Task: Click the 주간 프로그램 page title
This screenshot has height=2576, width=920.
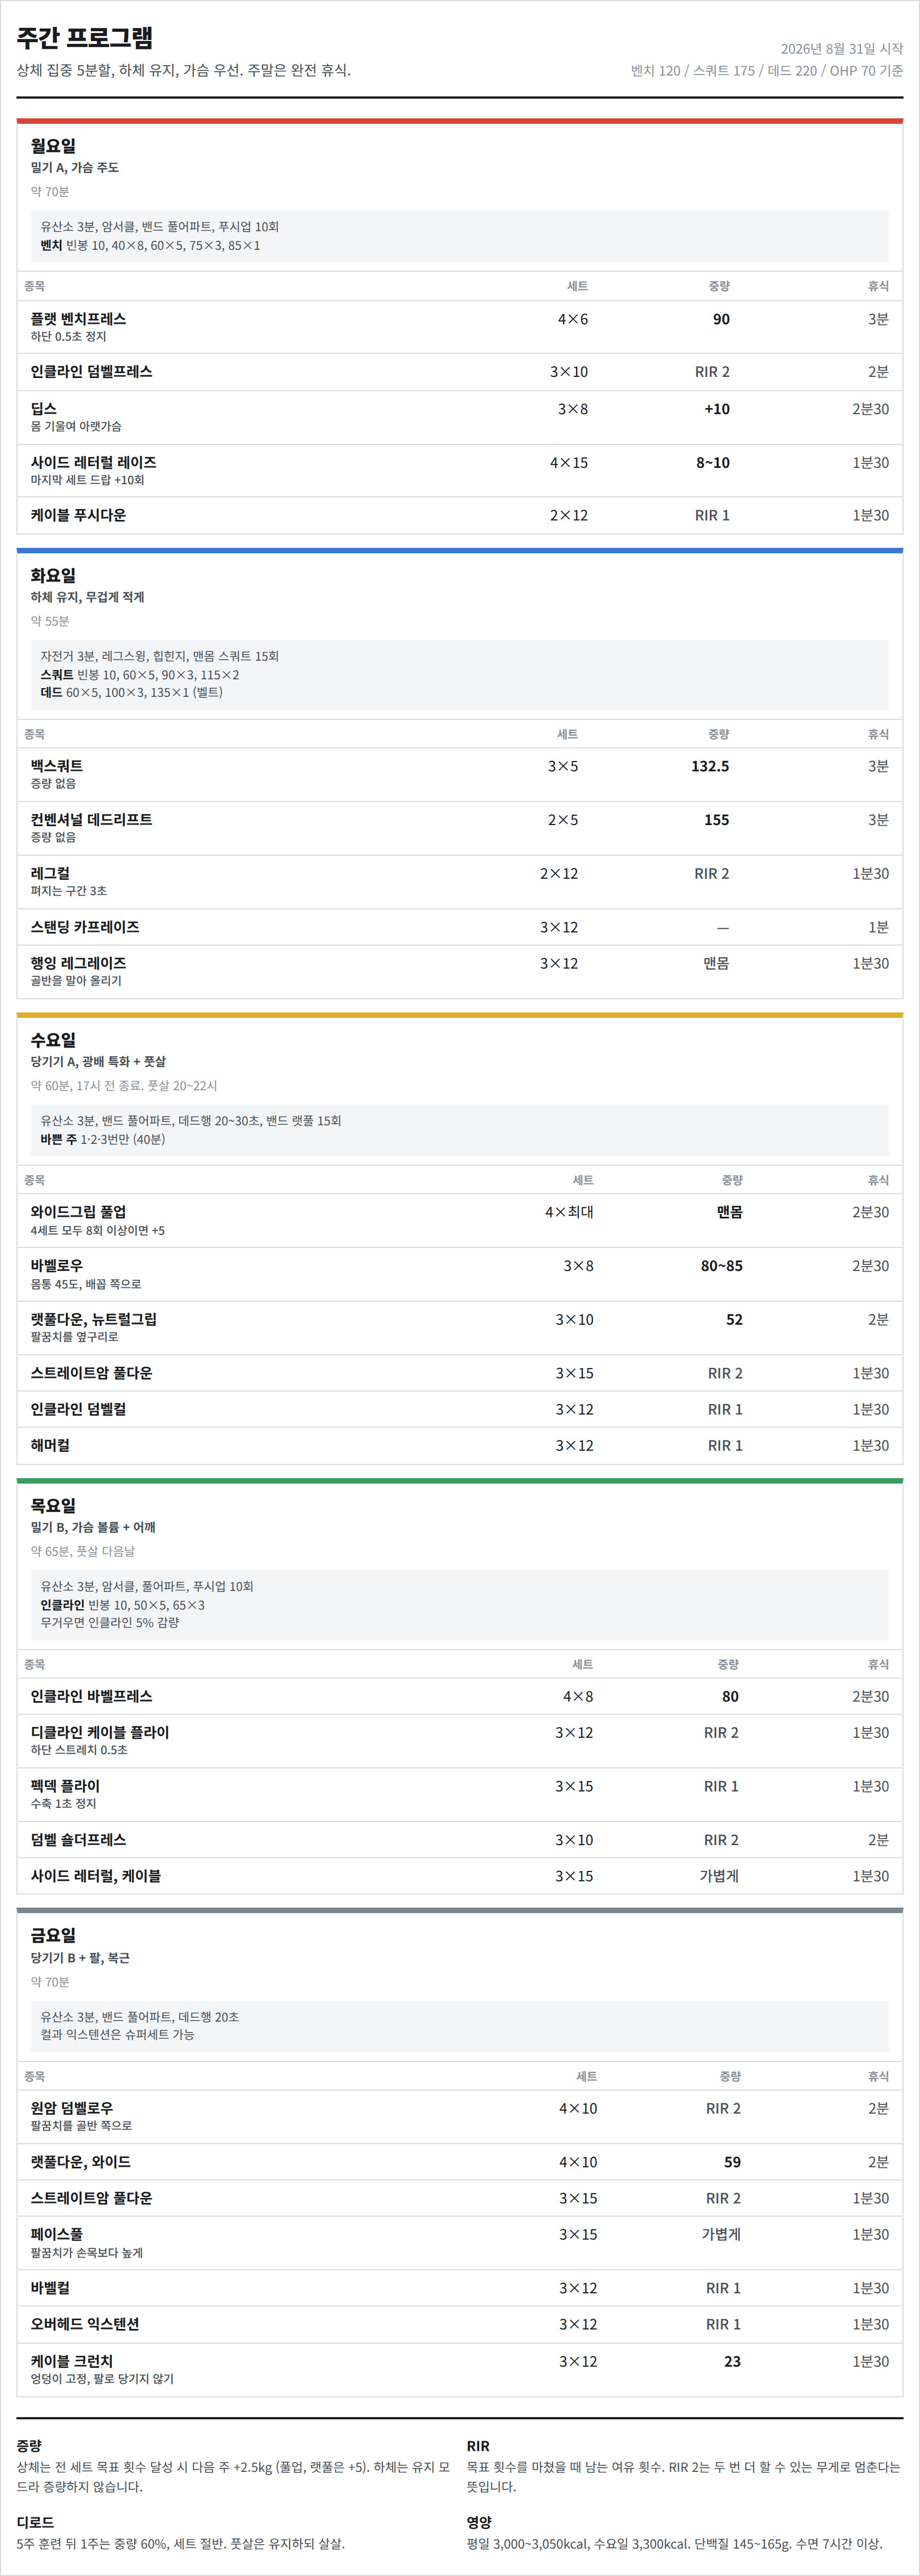Action: 85,38
